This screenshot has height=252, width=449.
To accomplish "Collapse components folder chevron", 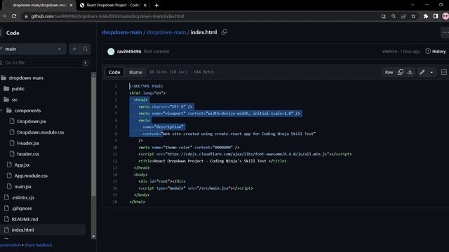I will coord(1,111).
